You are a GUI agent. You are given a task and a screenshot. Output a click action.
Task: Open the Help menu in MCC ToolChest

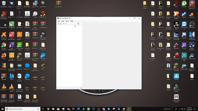click(x=72, y=21)
